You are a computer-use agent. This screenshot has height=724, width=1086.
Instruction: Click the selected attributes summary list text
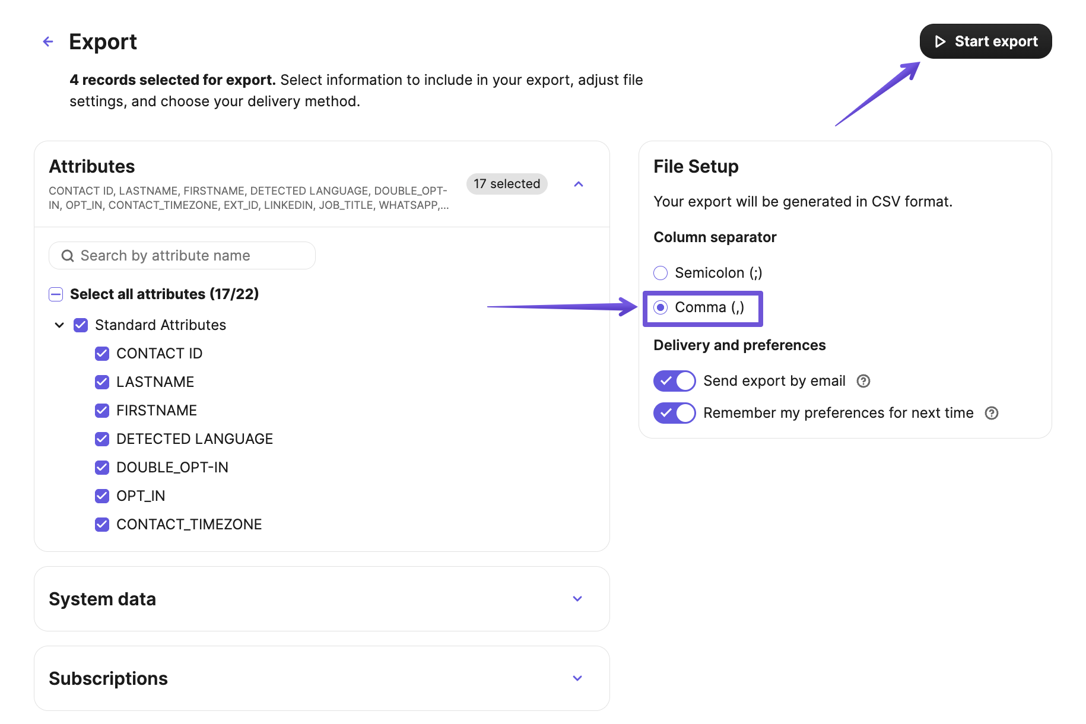249,198
